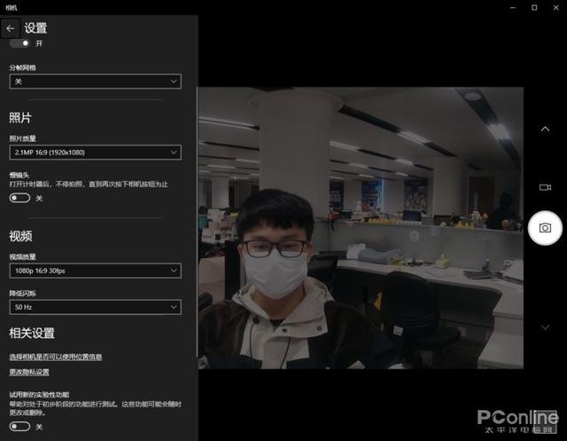The image size is (567, 441).
Task: Open the 更改隐私设置 link
Action: (x=29, y=372)
